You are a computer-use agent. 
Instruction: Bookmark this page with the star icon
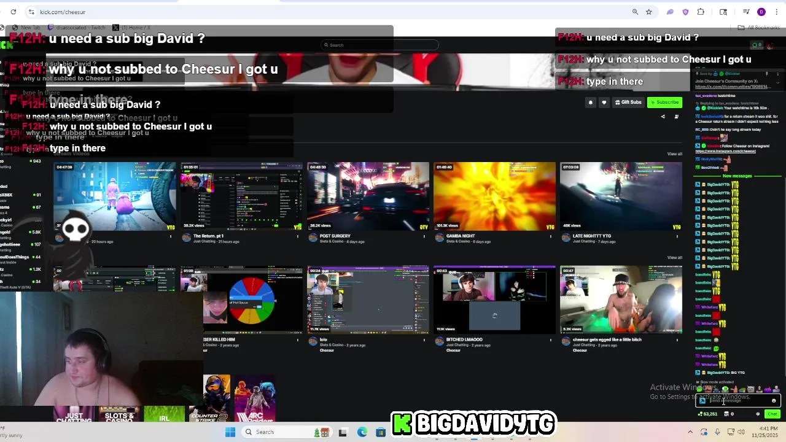[648, 12]
